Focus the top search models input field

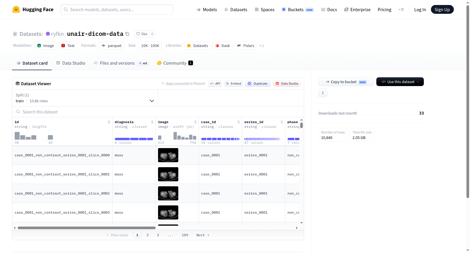[x=117, y=9]
